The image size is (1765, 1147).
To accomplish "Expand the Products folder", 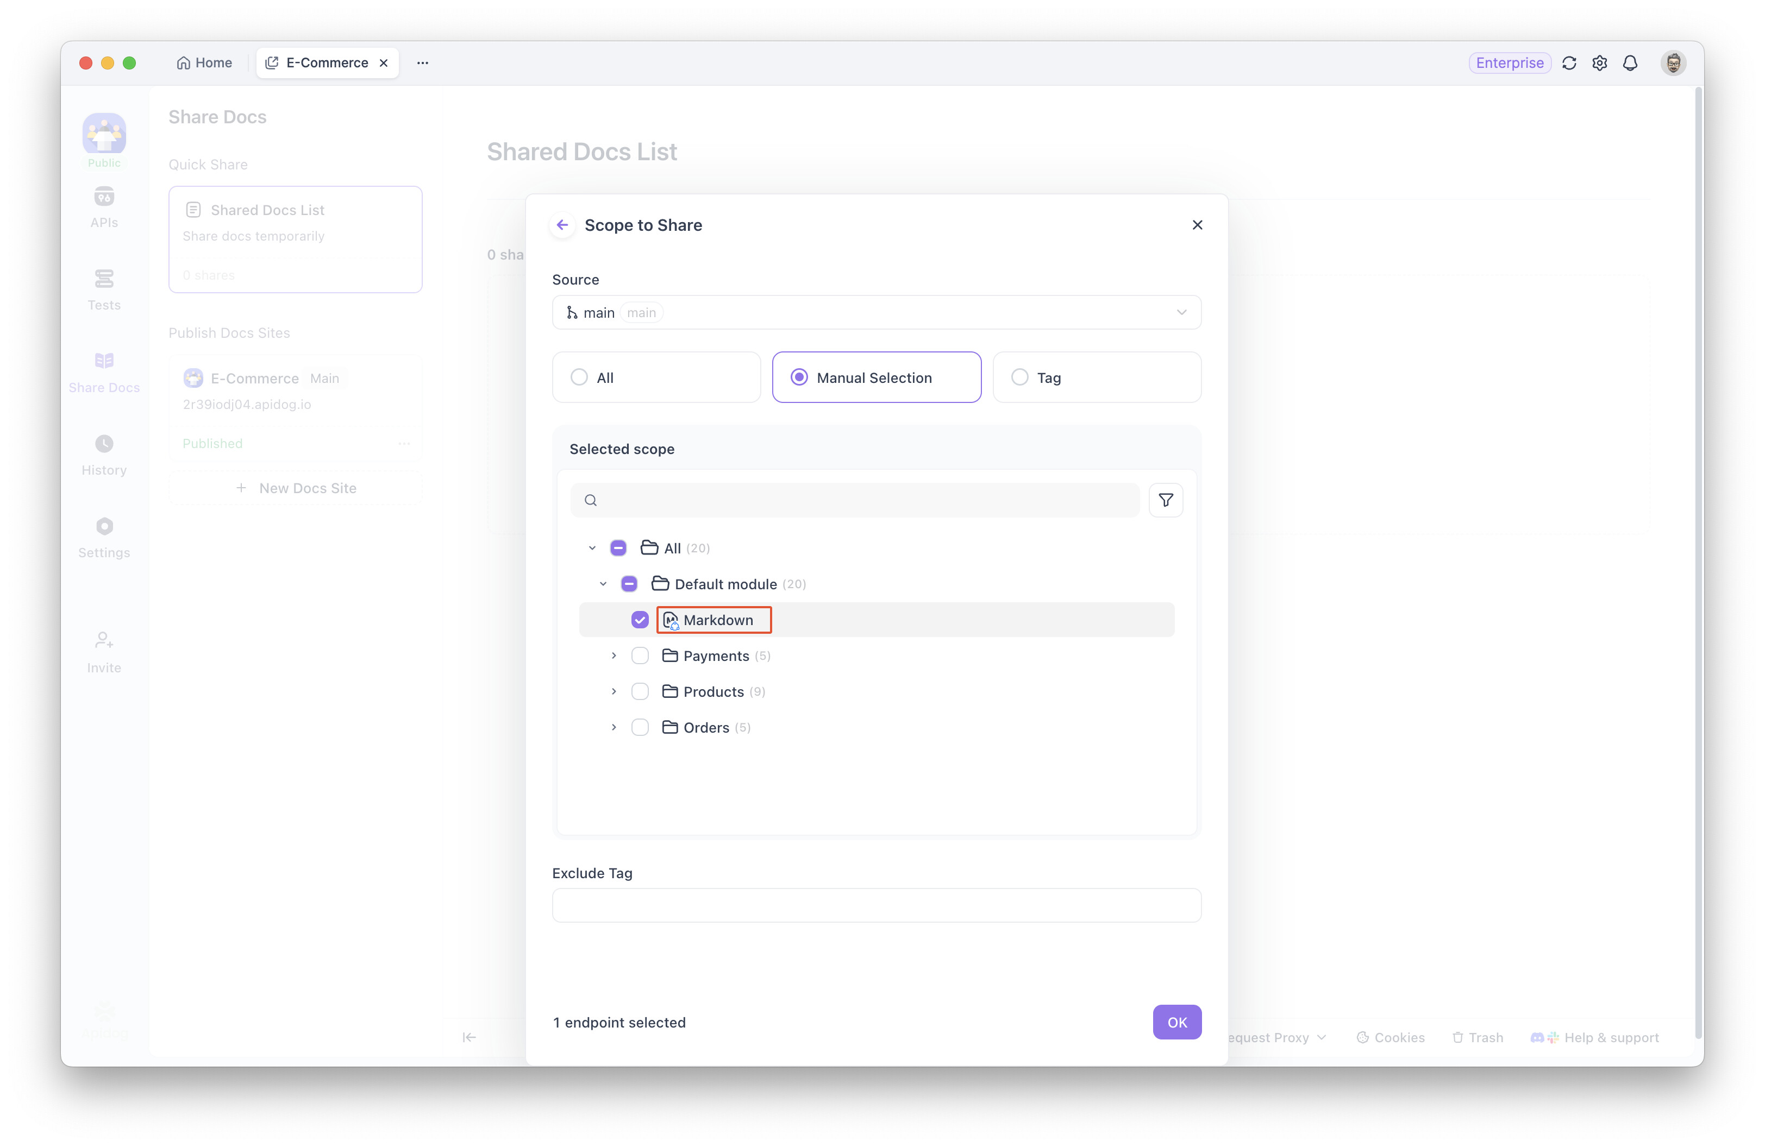I will click(x=614, y=691).
